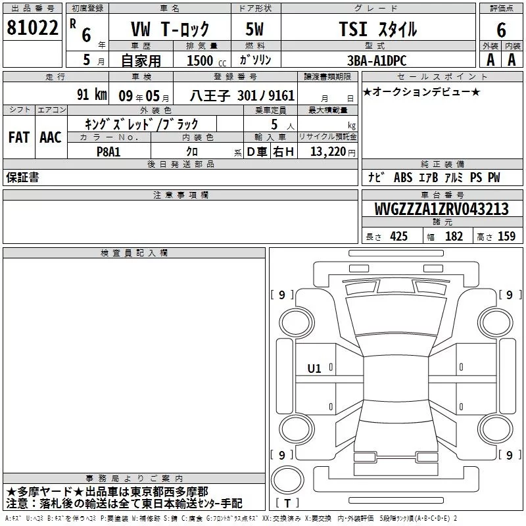
Task: Select car name VW T-ロック
Action: (x=170, y=29)
